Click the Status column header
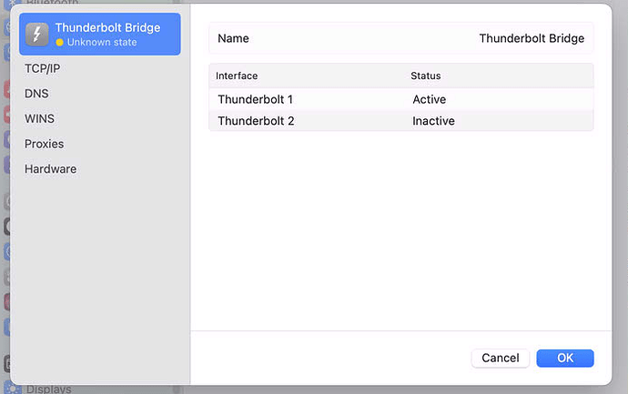Screen dimensions: 628x394 point(425,76)
